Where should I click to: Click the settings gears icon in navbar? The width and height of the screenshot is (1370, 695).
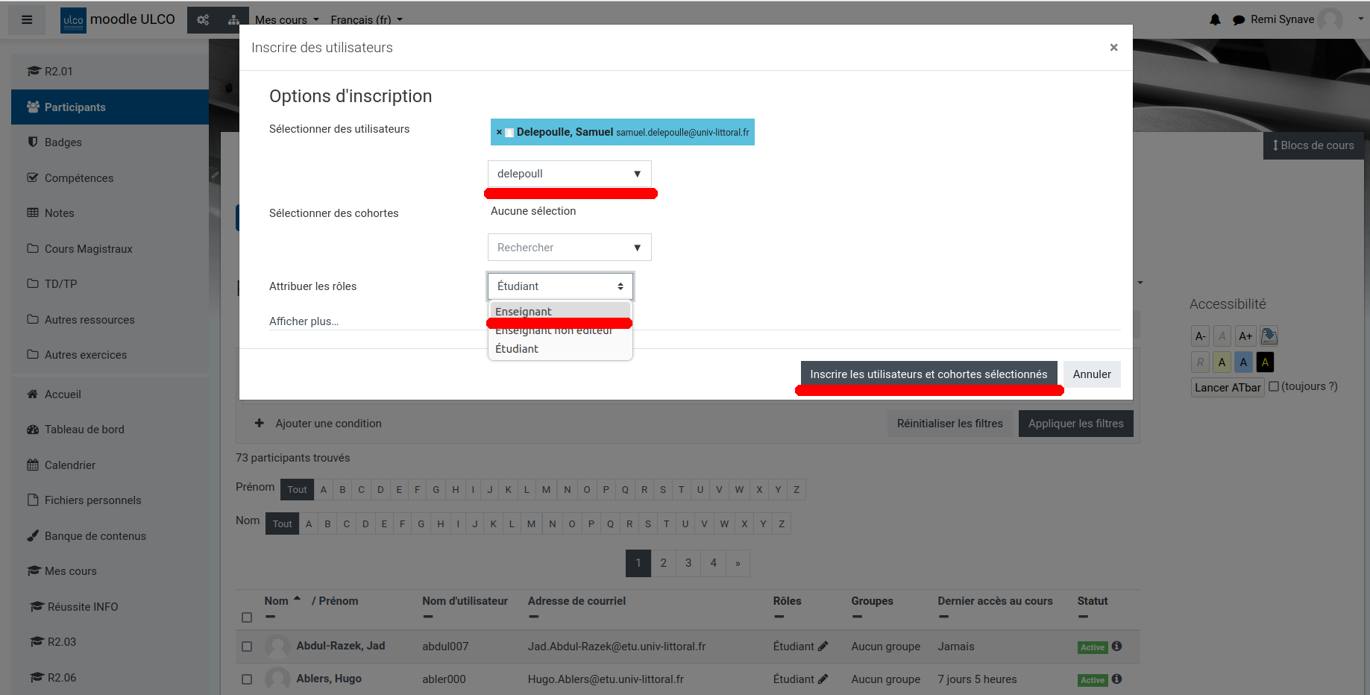(x=203, y=20)
